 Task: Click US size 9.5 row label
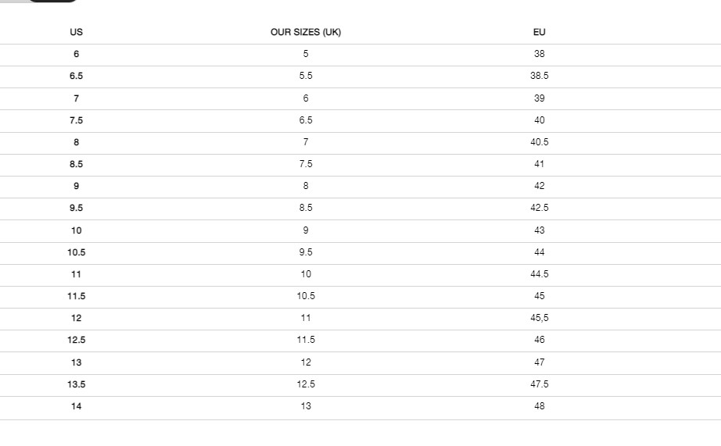click(77, 208)
